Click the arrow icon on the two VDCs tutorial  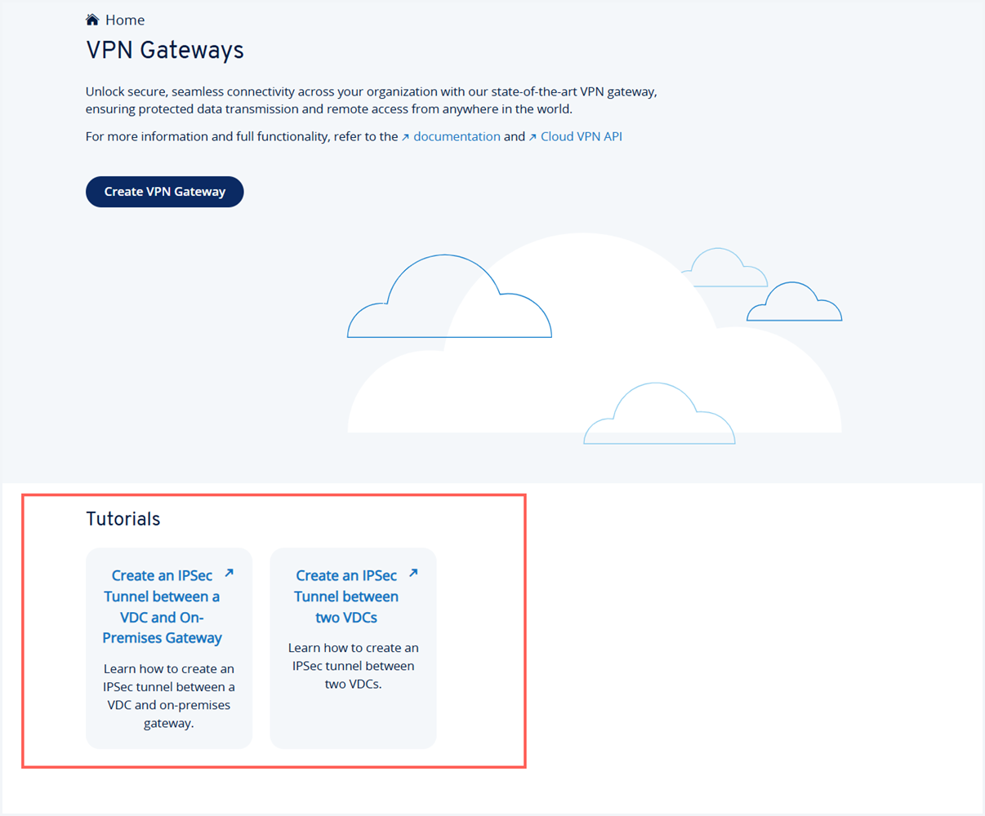coord(412,571)
